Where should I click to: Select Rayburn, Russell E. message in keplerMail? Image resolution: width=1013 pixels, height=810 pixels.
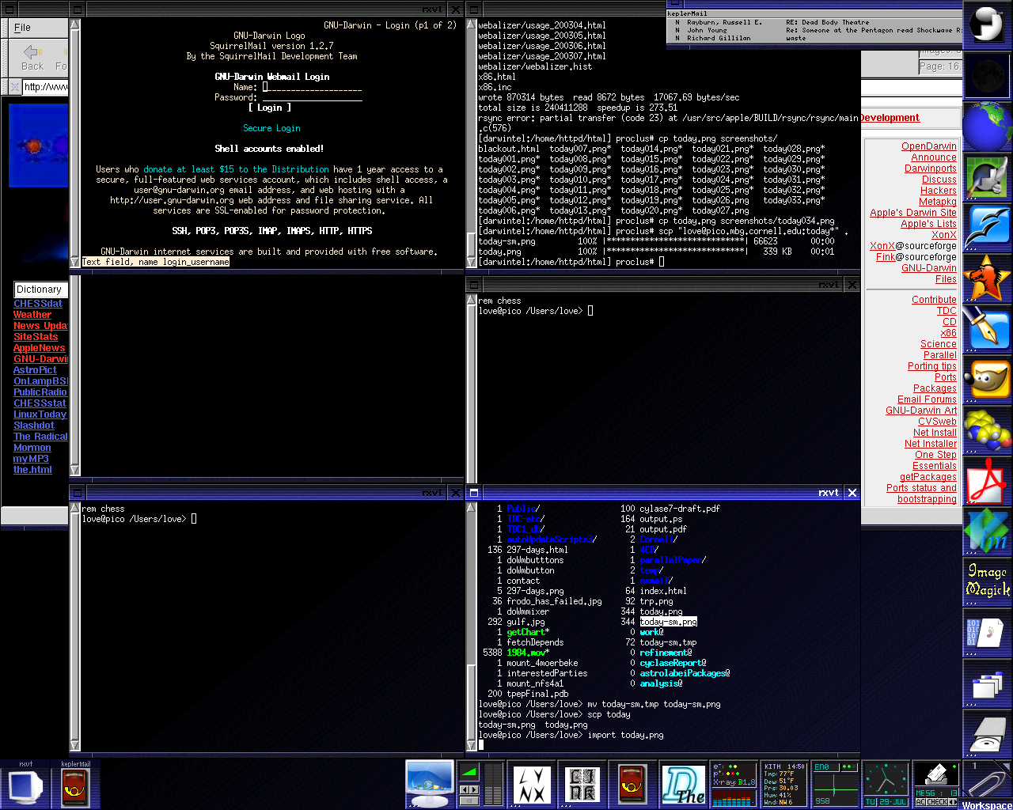tap(815, 22)
